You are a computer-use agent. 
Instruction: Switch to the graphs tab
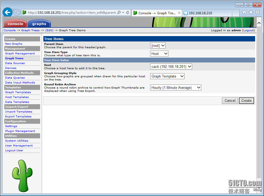(x=39, y=24)
